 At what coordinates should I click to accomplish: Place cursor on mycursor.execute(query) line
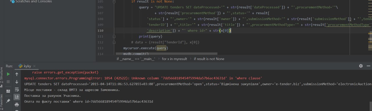(146, 48)
